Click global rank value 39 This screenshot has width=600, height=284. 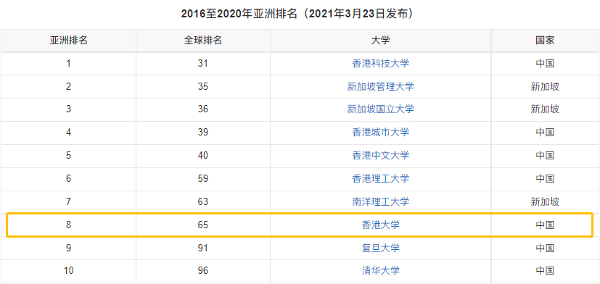[203, 133]
